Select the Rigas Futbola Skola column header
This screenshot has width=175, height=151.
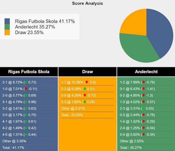coord(29,72)
